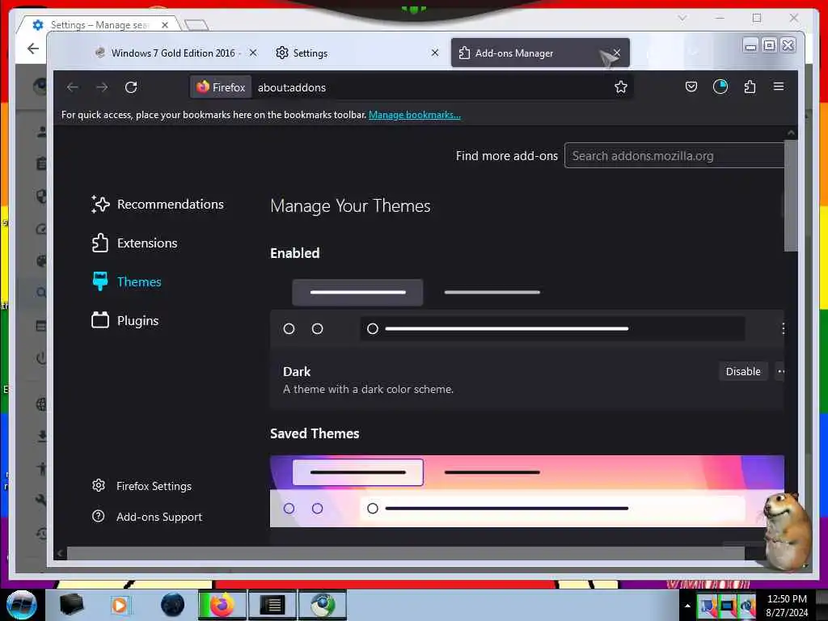Click the Search addons.mozilla.org field
Viewport: 828px width, 621px height.
pyautogui.click(x=674, y=156)
